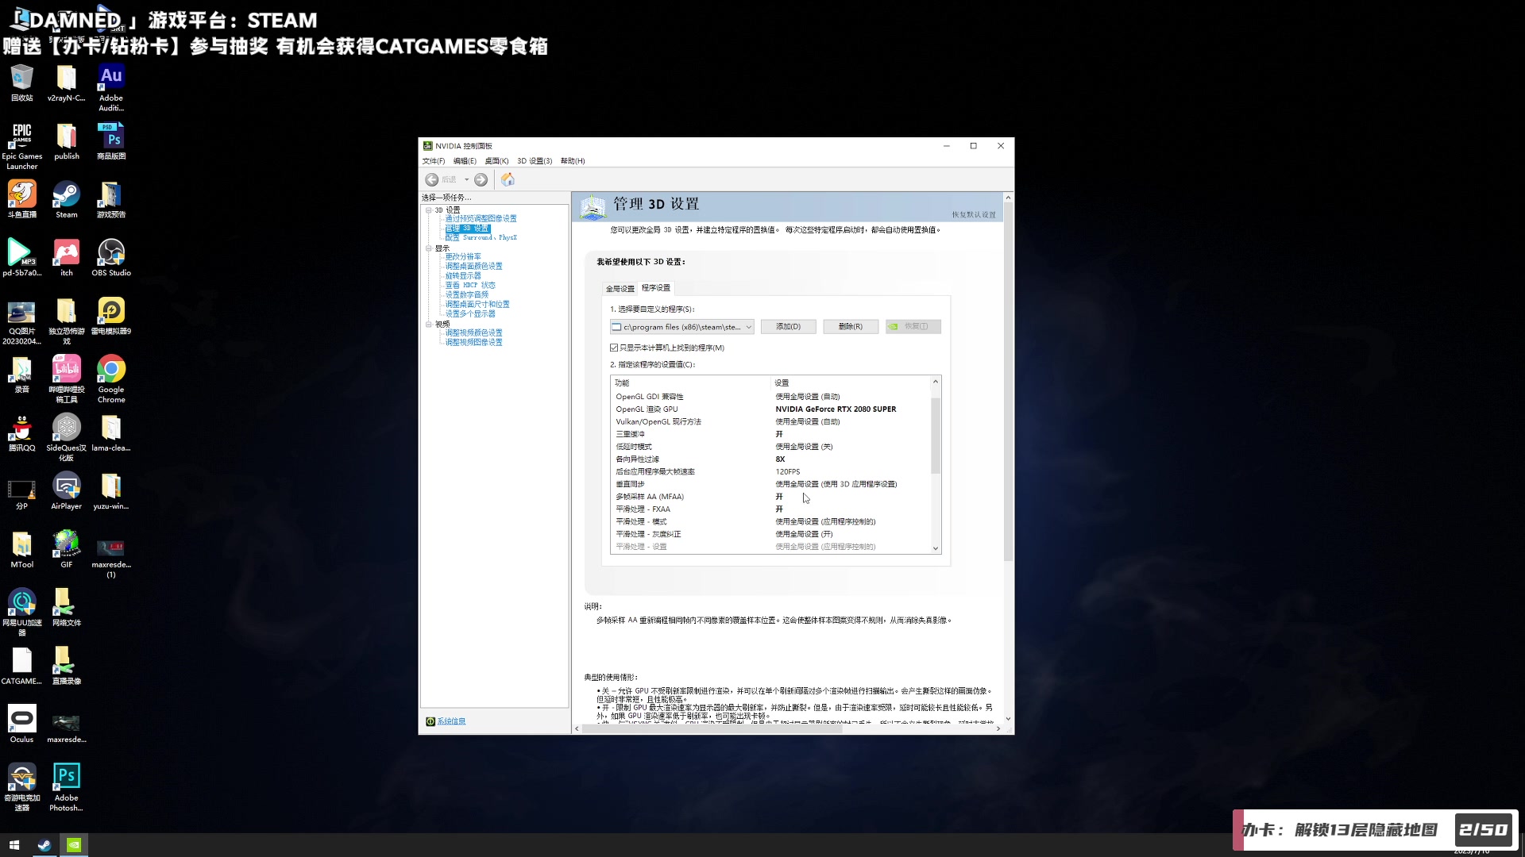Open 查看 HDCP 状态 tree item

(470, 286)
